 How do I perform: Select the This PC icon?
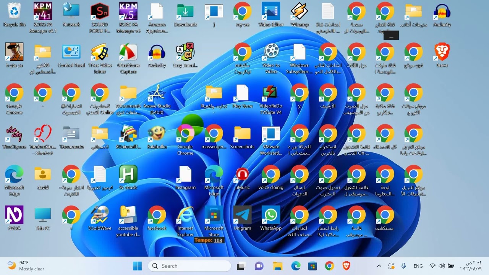tap(43, 219)
